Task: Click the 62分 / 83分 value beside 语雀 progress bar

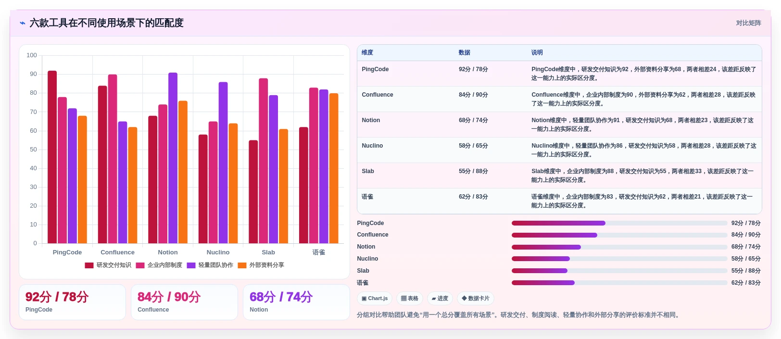Action: 746,283
